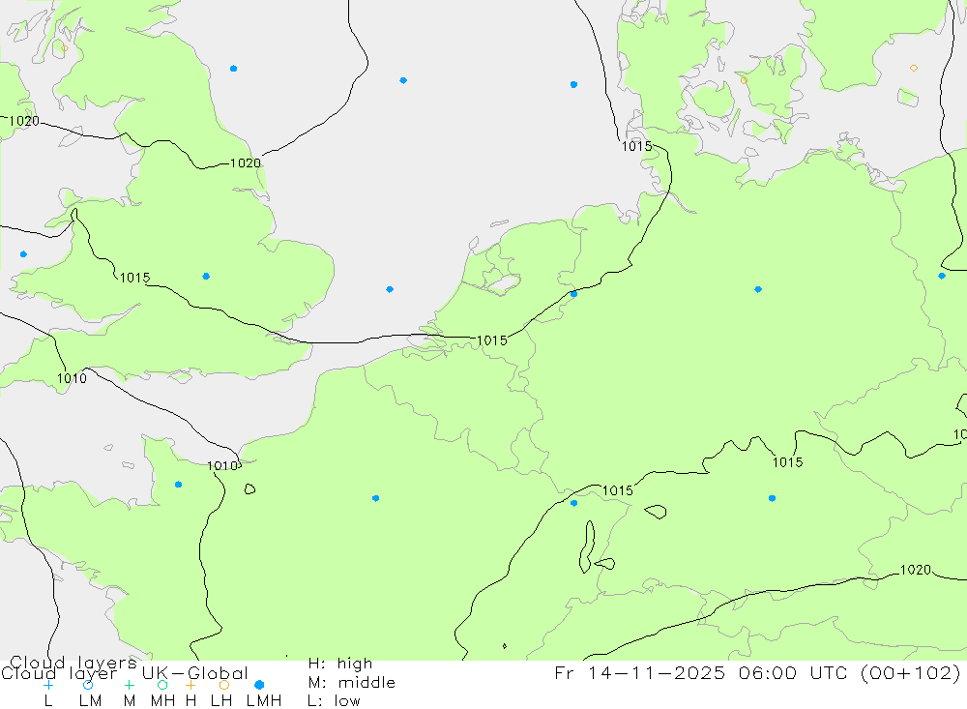Select the blue dot at far left edge
The height and width of the screenshot is (709, 967).
coord(23,254)
